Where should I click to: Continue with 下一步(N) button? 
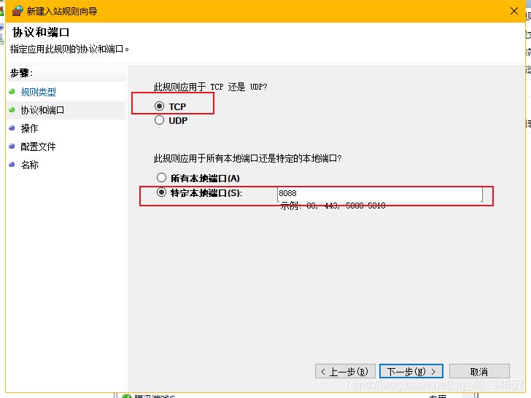tap(411, 371)
